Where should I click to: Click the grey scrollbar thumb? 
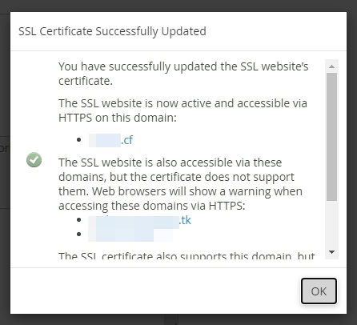[x=331, y=137]
